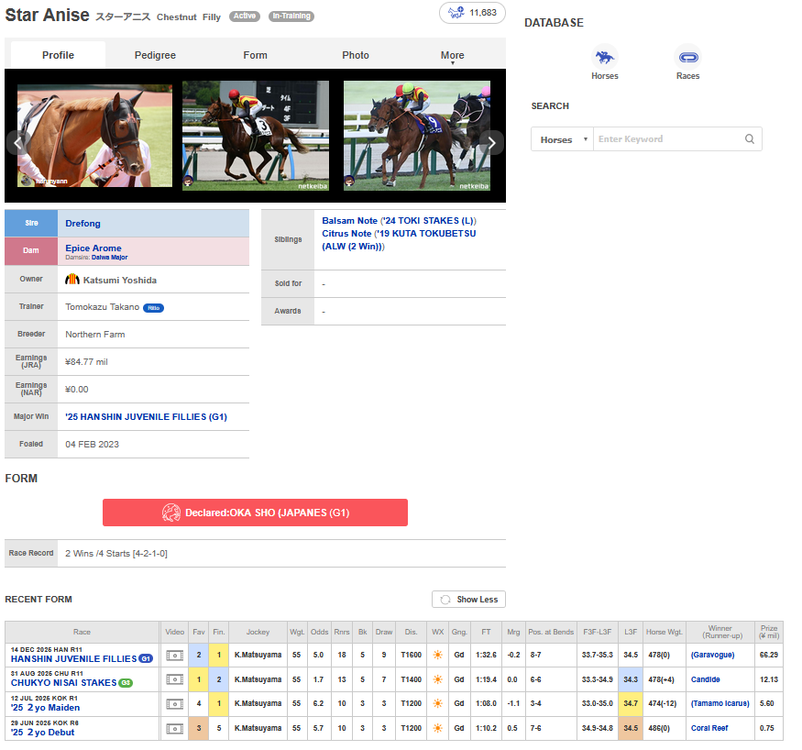
Task: Click the foaled date 04 FEB 2023
Action: coord(92,445)
